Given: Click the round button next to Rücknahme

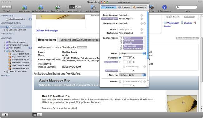Looking at the screenshot, I should click(x=141, y=33).
